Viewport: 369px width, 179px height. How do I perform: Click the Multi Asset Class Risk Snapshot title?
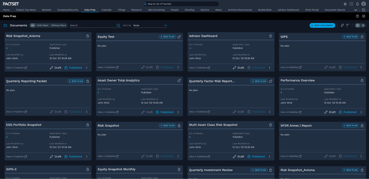point(213,125)
